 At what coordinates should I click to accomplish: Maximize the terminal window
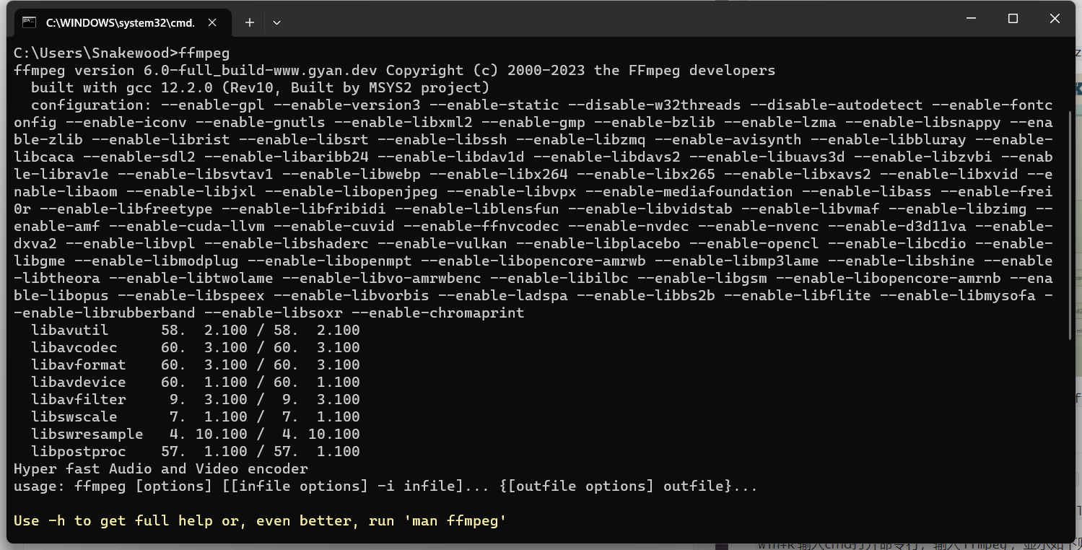point(1013,19)
